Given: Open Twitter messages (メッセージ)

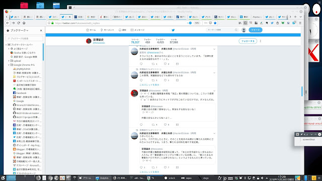Looking at the screenshot, I should [137, 30].
